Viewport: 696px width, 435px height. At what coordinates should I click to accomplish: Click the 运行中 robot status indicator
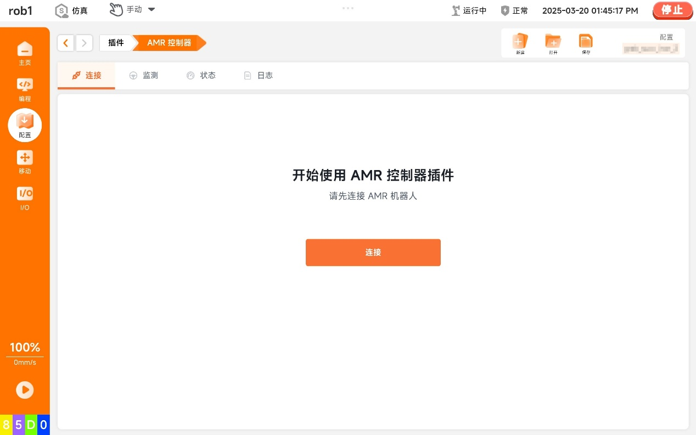(x=469, y=10)
